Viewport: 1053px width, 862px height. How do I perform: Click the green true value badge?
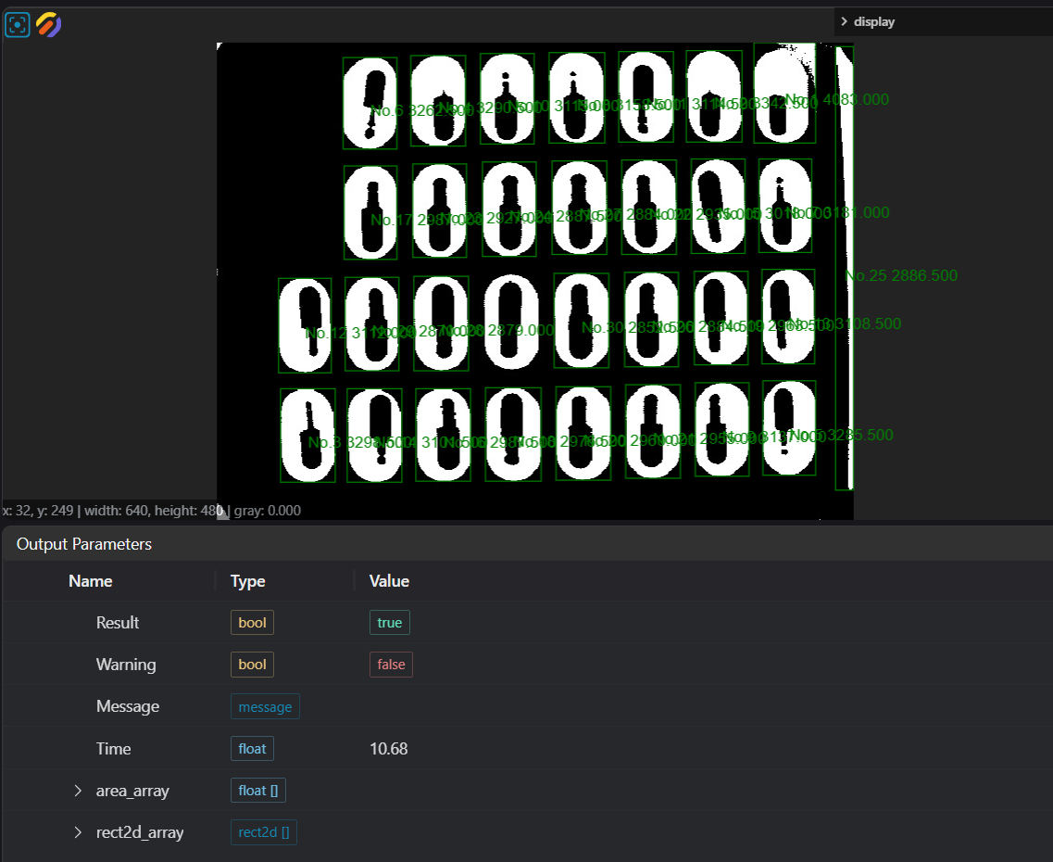tap(389, 623)
